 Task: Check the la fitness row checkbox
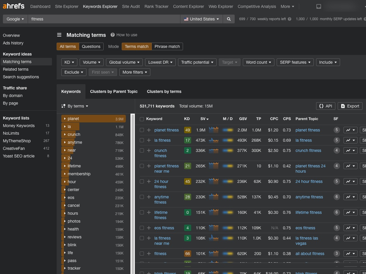tap(142, 140)
